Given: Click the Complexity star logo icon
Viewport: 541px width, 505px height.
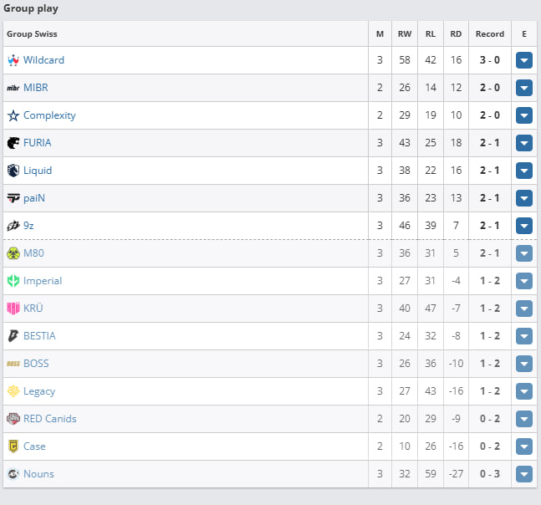Looking at the screenshot, I should coord(13,115).
